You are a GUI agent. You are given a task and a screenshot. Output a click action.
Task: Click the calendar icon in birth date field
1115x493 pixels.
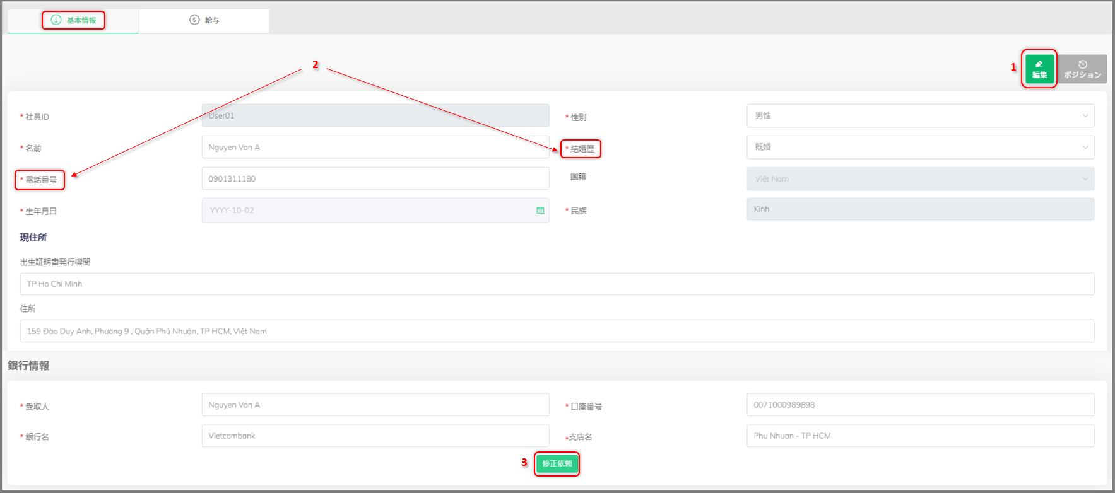[540, 211]
